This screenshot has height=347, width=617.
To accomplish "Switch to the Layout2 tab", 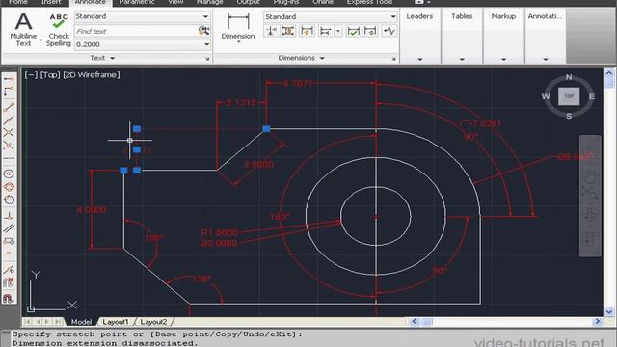I will point(153,322).
